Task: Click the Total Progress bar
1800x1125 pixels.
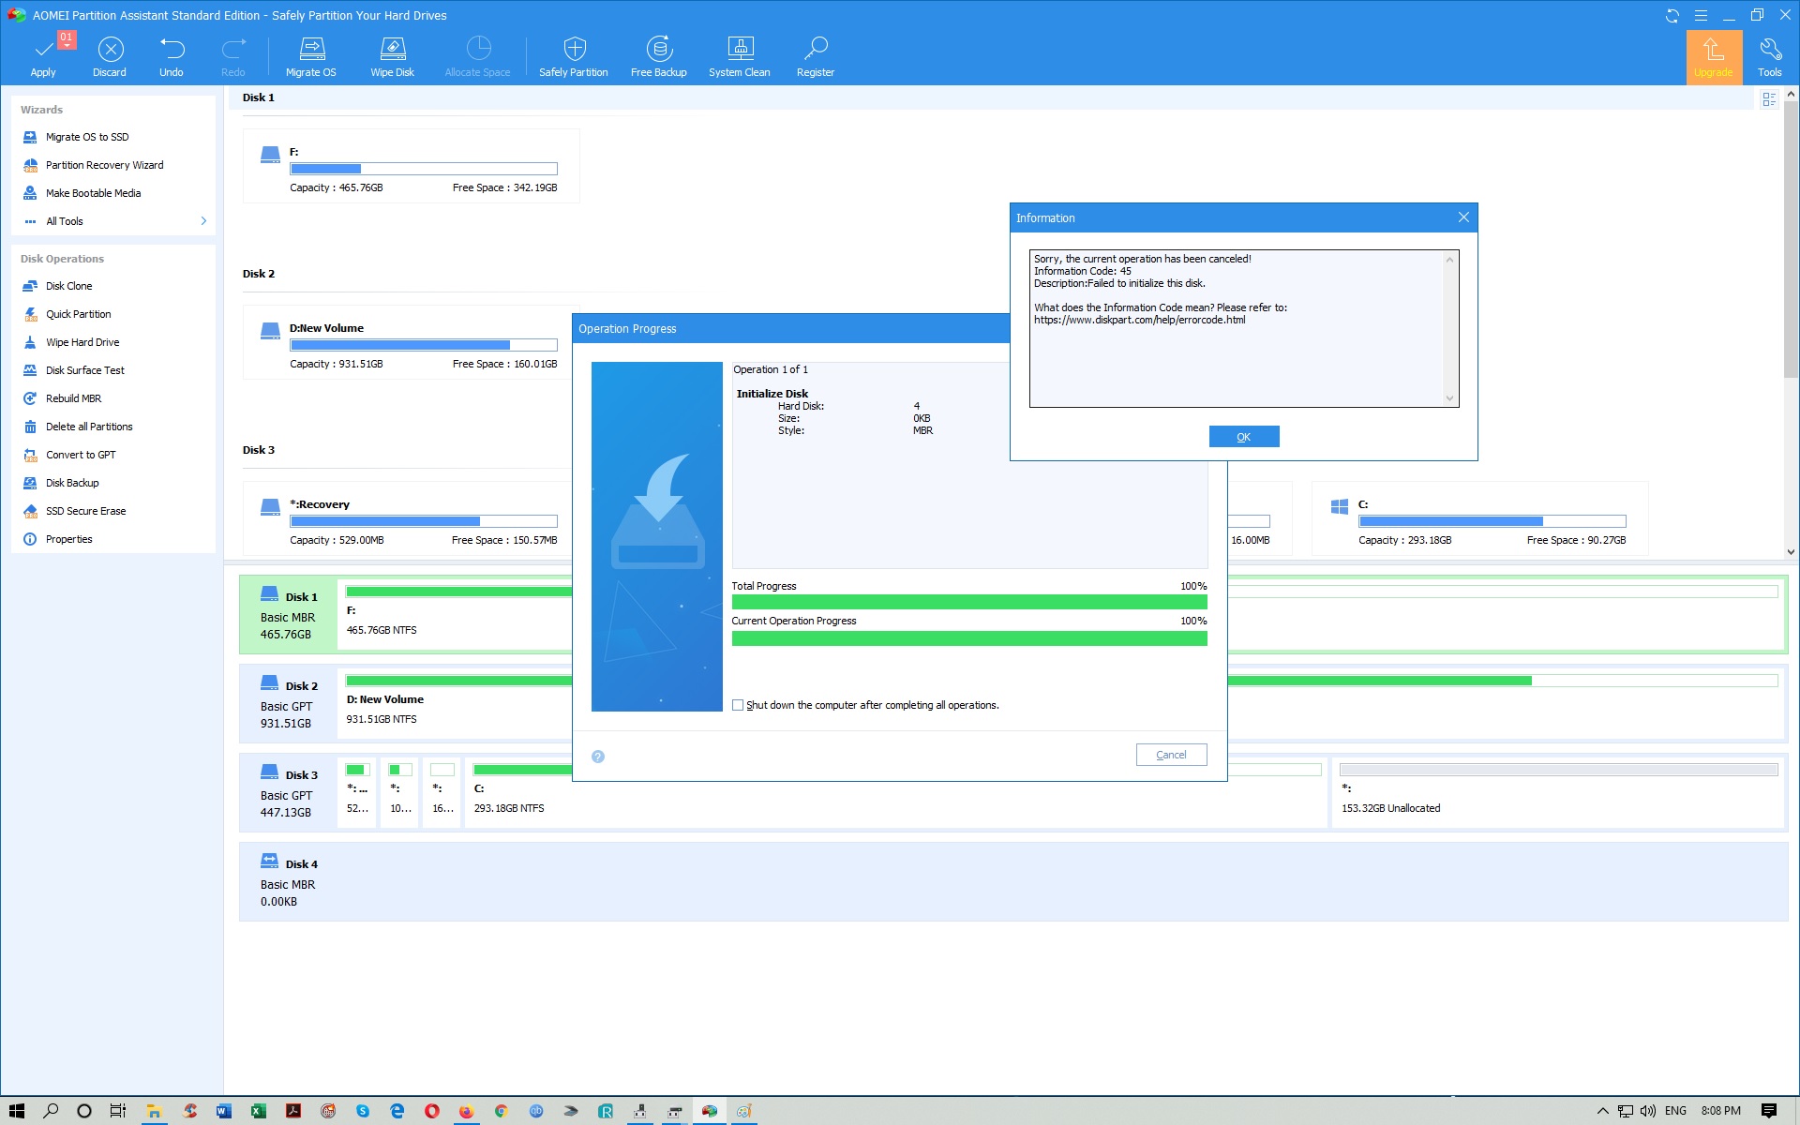Action: coord(968,602)
